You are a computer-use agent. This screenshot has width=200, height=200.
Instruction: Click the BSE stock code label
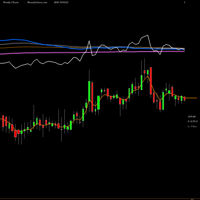click(x=61, y=2)
